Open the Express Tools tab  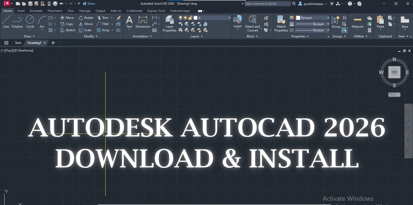(156, 11)
